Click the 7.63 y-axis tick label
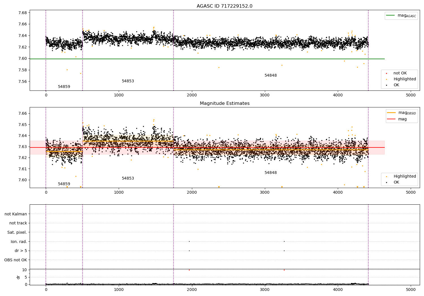The height and width of the screenshot is (296, 424). click(x=22, y=147)
